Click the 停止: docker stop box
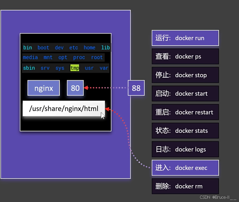Viewport: 239px width, 202px height. [x=185, y=75]
